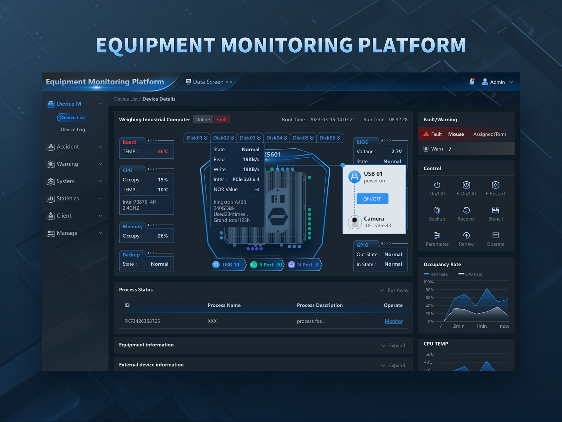
Task: Select the F Restart control icon
Action: (495, 188)
